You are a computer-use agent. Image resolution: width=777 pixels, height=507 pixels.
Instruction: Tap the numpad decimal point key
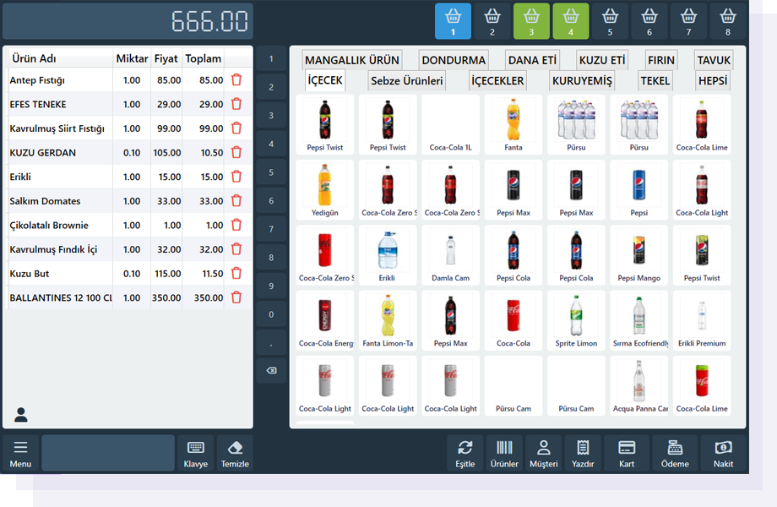click(271, 342)
